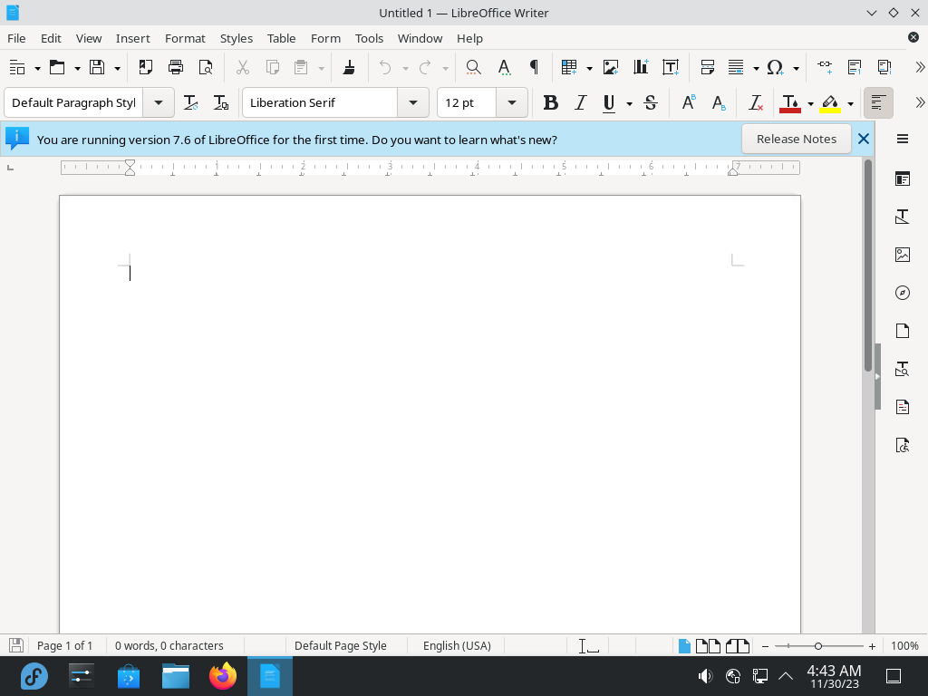The width and height of the screenshot is (928, 696).
Task: Clear direct formatting
Action: tap(755, 103)
